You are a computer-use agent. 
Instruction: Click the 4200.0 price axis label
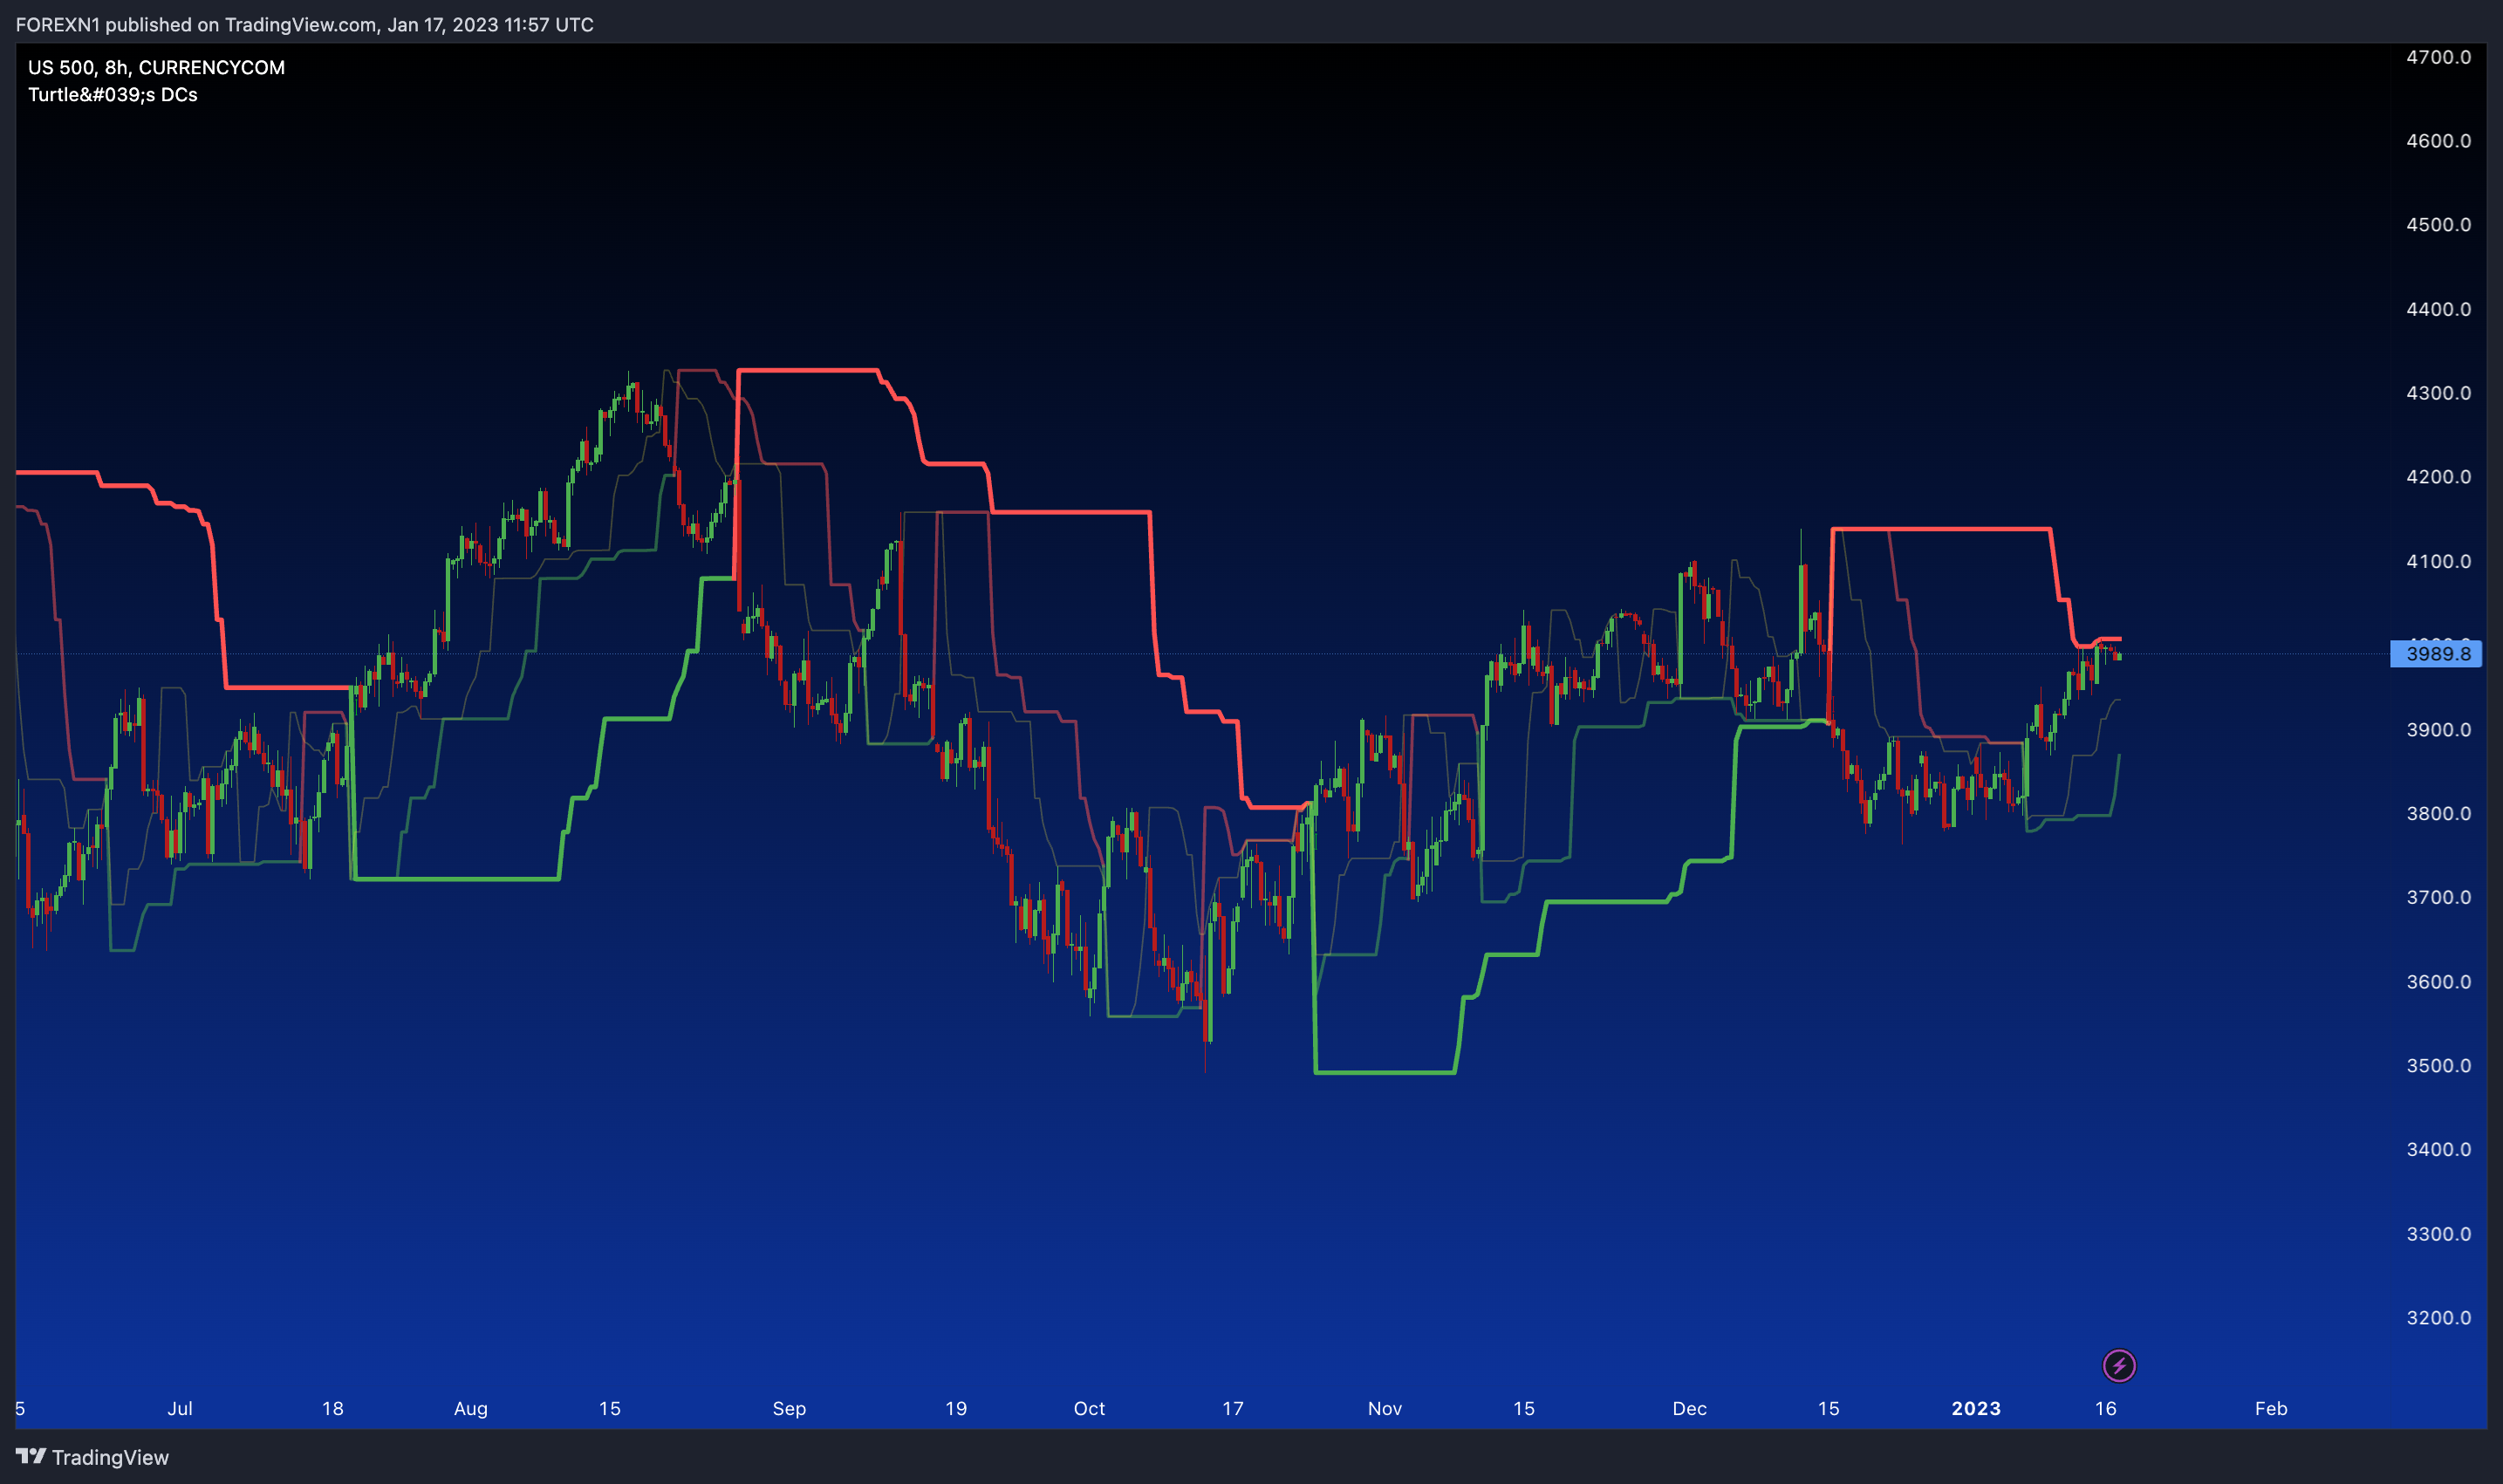(2438, 477)
